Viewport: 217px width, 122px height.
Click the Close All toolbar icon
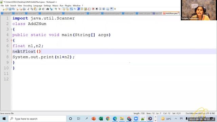pyautogui.click(x=21, y=9)
